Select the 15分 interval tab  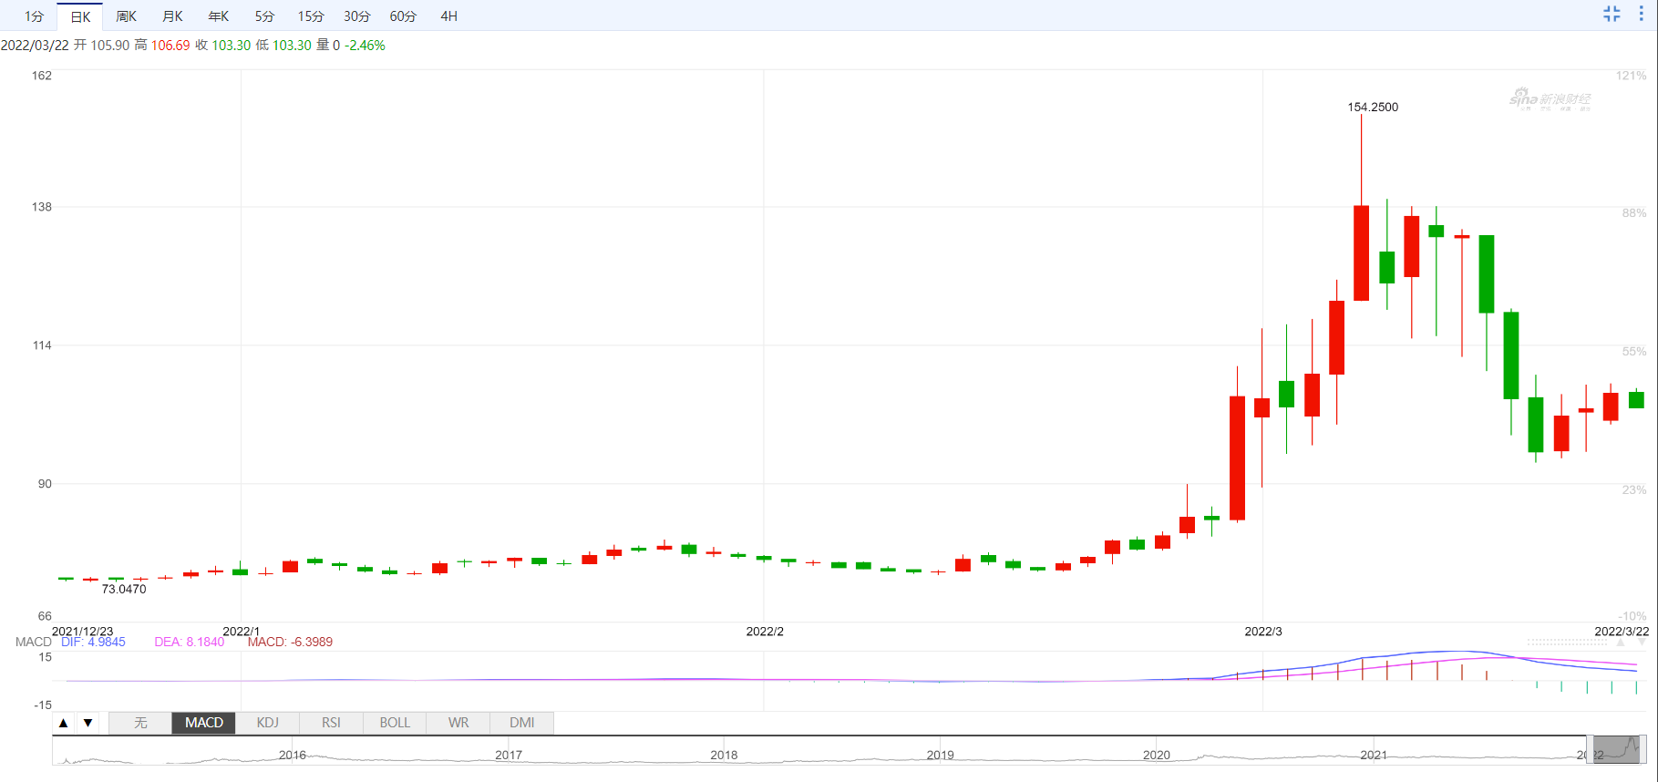311,16
